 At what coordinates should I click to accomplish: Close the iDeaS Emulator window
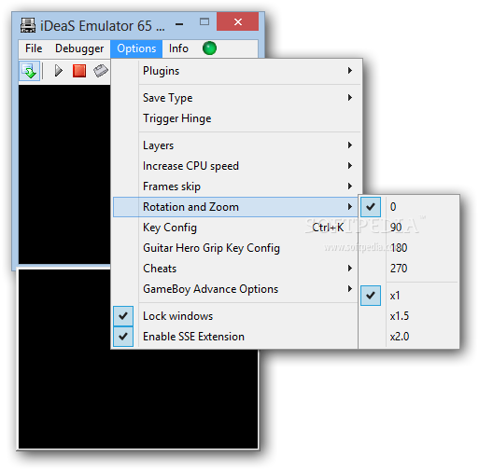(x=238, y=21)
